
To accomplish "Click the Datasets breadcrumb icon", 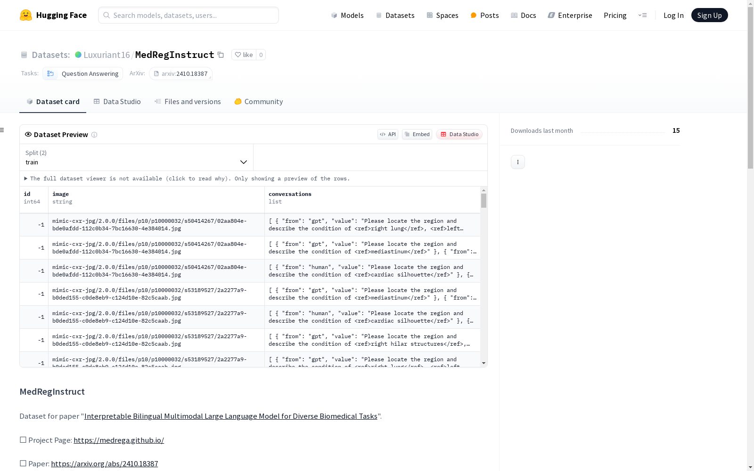I will pyautogui.click(x=24, y=55).
